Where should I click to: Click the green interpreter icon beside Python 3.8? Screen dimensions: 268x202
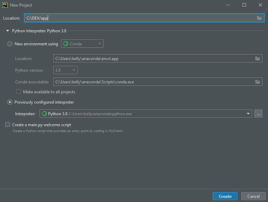coord(44,114)
